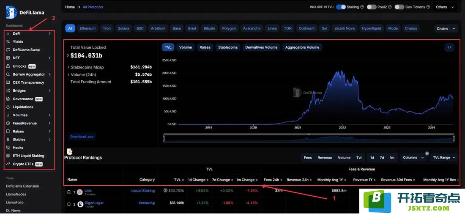Viewport: 465px width, 214px height.
Task: Click the Stables dollar icon
Action: click(8, 140)
